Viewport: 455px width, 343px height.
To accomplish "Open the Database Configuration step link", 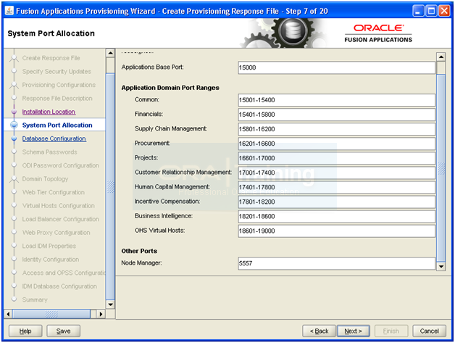I will click(54, 139).
